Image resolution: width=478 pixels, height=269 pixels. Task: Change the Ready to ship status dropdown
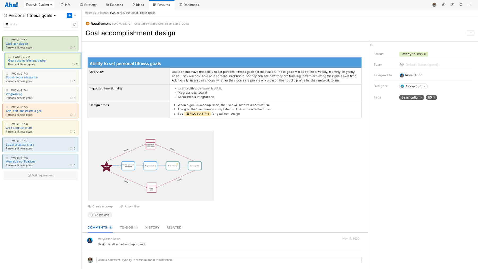coord(413,54)
